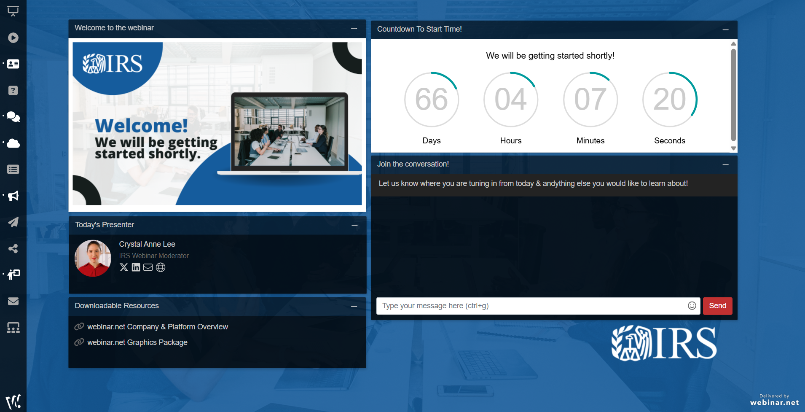The image size is (805, 412).
Task: Open the chat bubbles icon in sidebar
Action: coord(13,117)
